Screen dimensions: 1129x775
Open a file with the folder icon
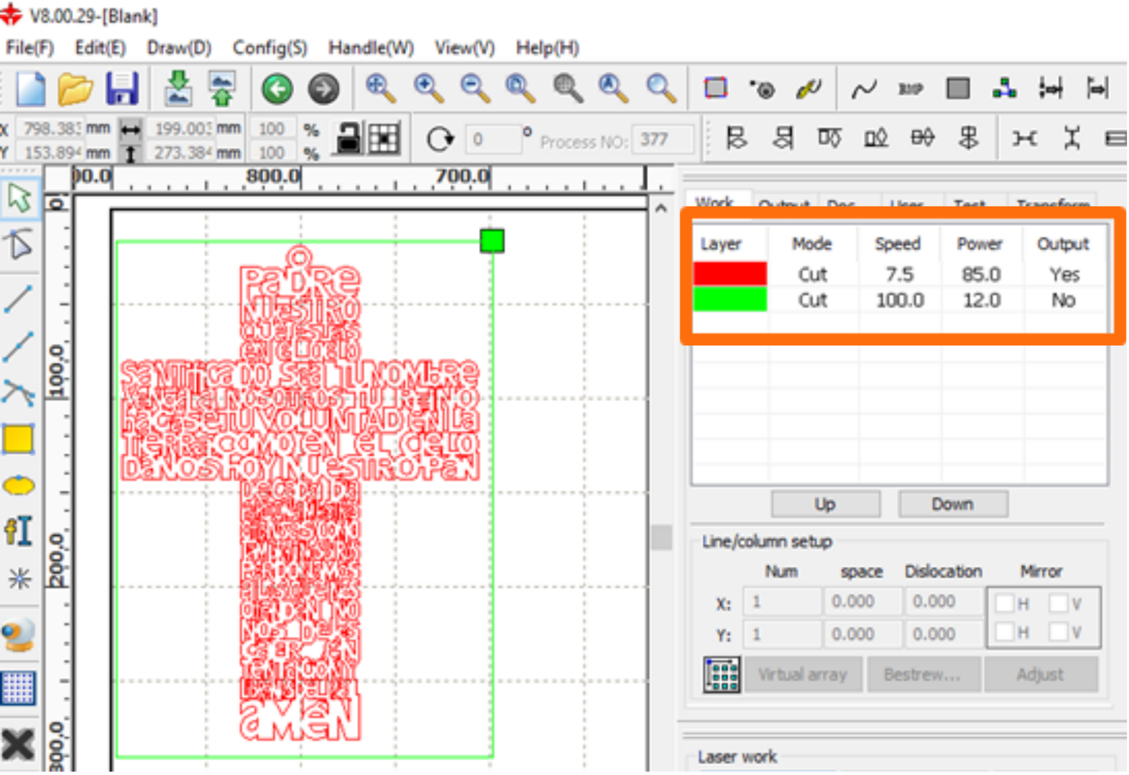tap(74, 88)
